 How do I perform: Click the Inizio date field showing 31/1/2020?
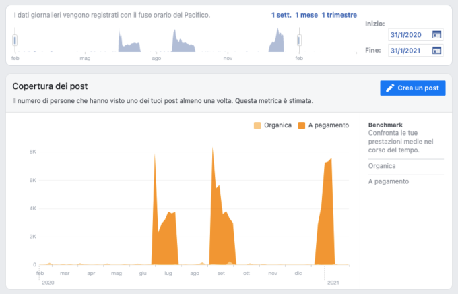coord(408,35)
